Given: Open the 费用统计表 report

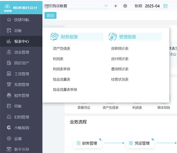Looking at the screenshot, I should (120, 69).
